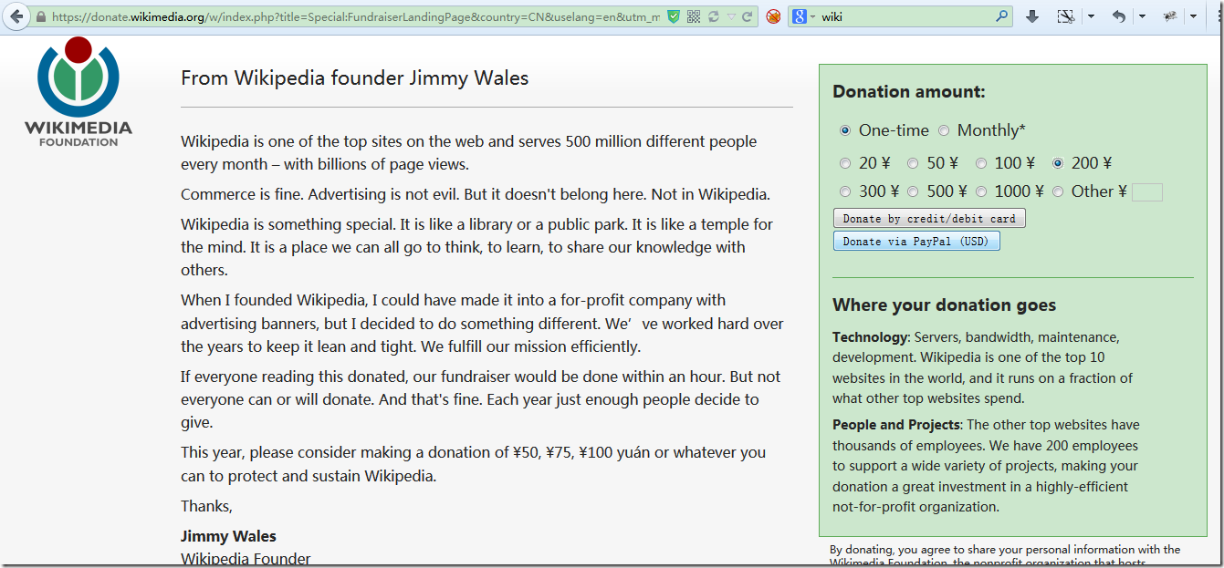Choose the 1000 ¥ donation amount

coord(981,191)
